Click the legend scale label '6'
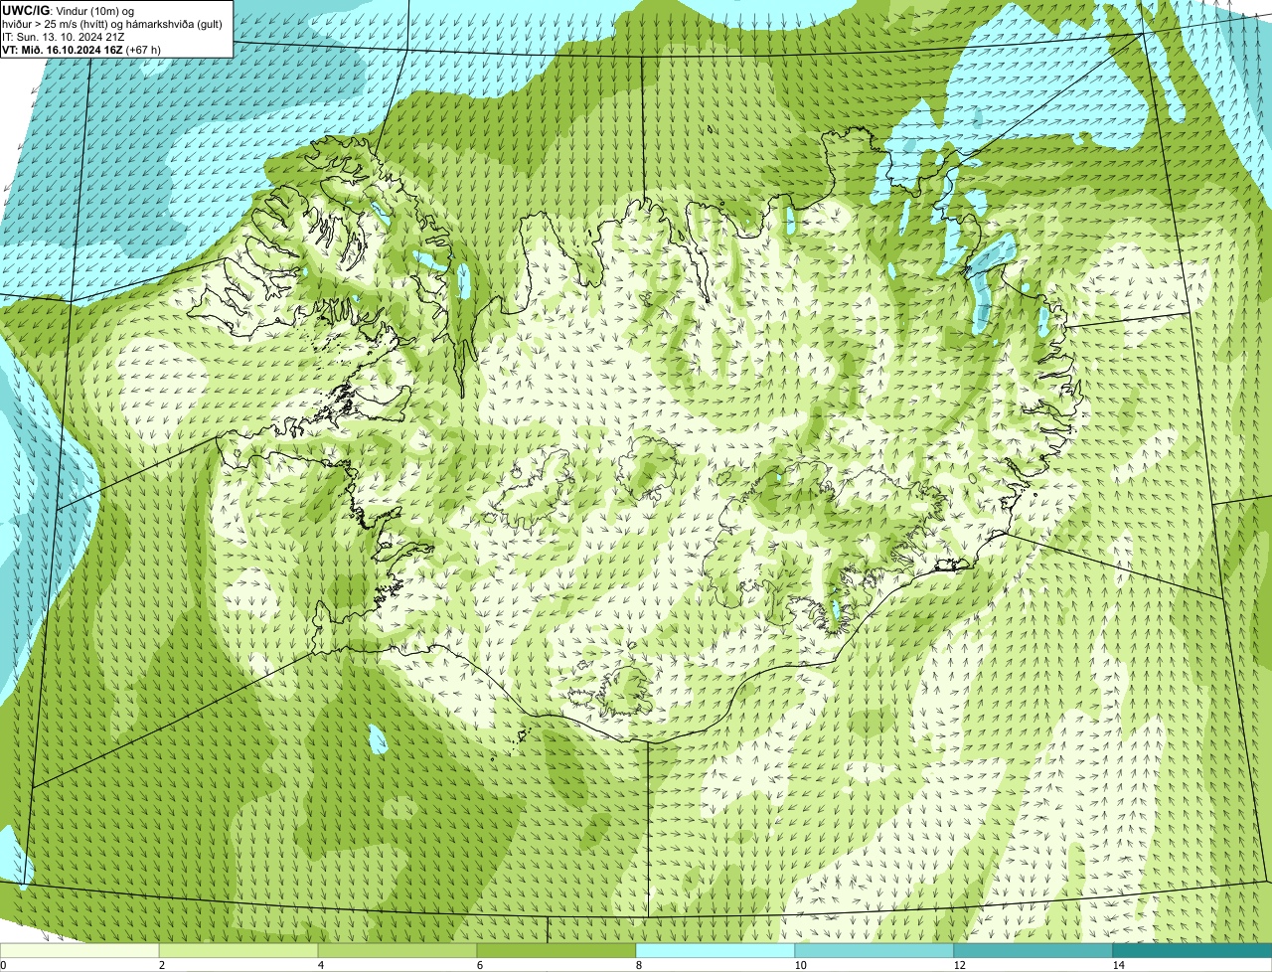1272x972 pixels. click(479, 965)
